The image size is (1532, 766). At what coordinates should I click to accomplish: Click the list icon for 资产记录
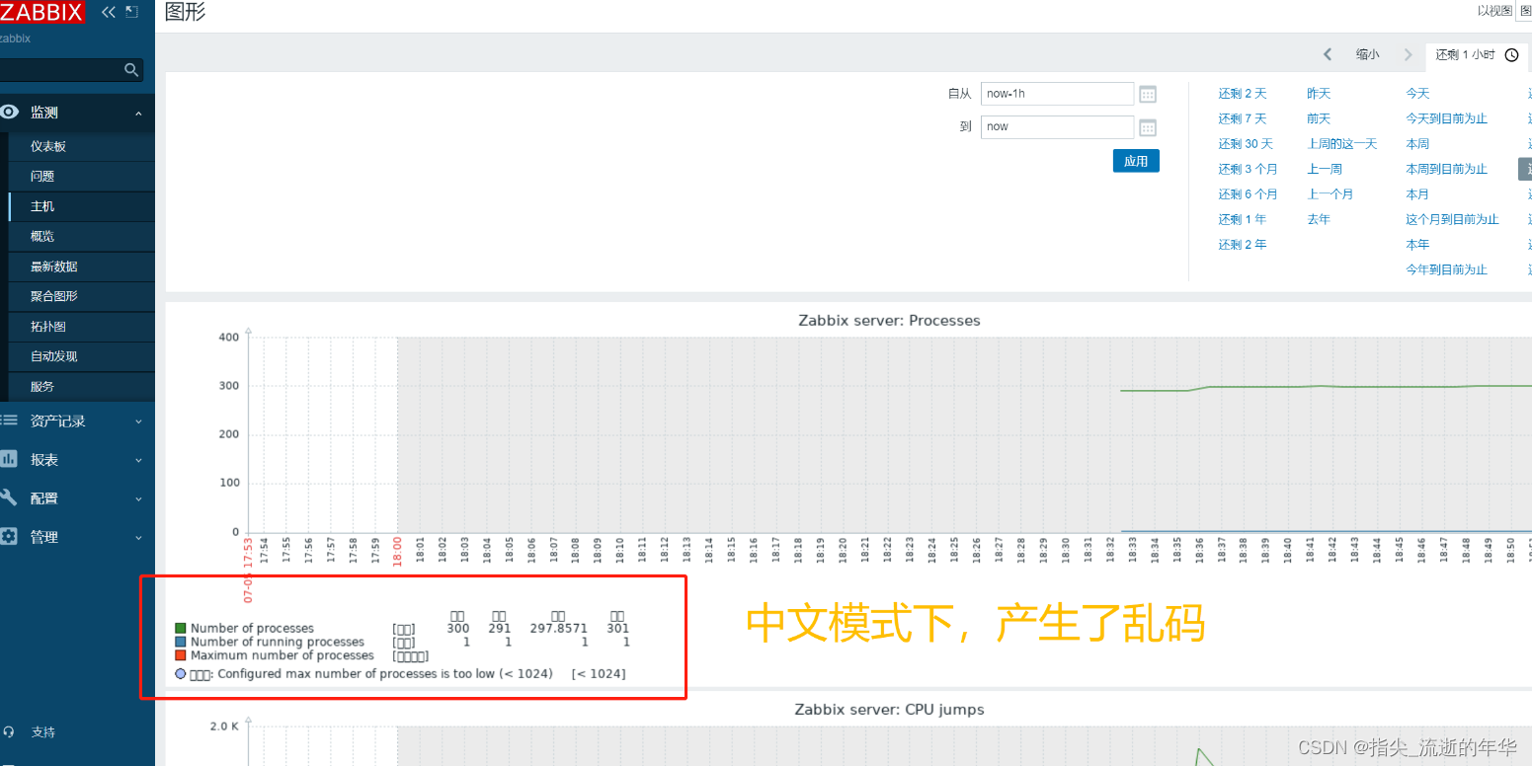9,421
